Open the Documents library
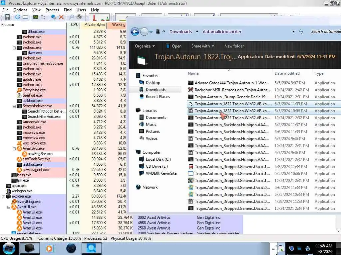 pyautogui.click(x=156, y=118)
